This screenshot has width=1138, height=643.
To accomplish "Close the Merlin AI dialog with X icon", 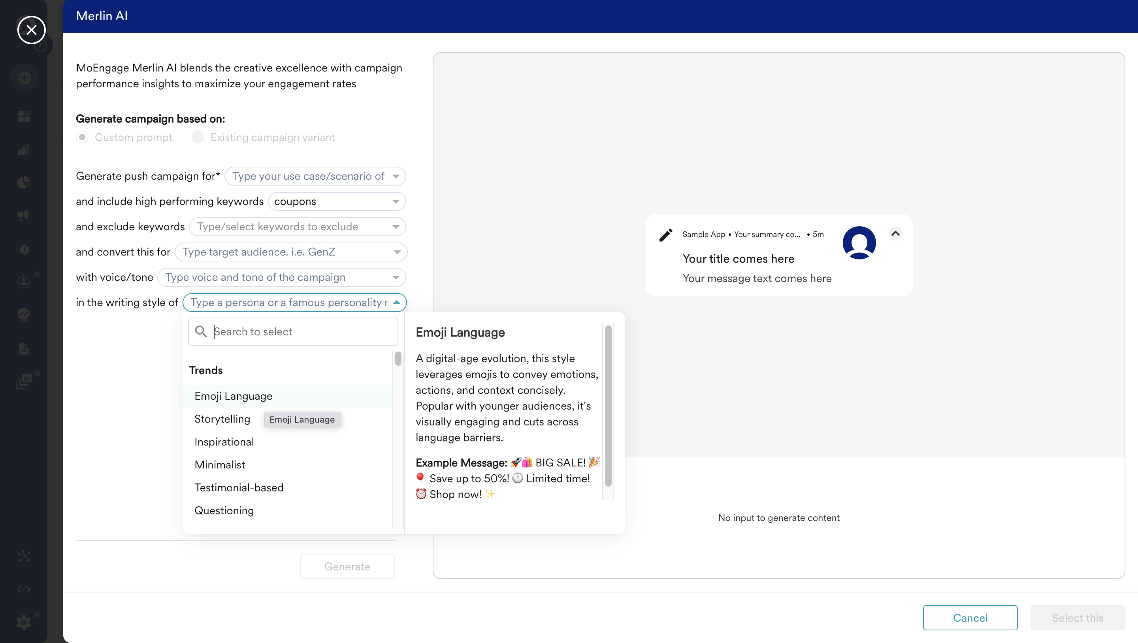I will tap(31, 30).
